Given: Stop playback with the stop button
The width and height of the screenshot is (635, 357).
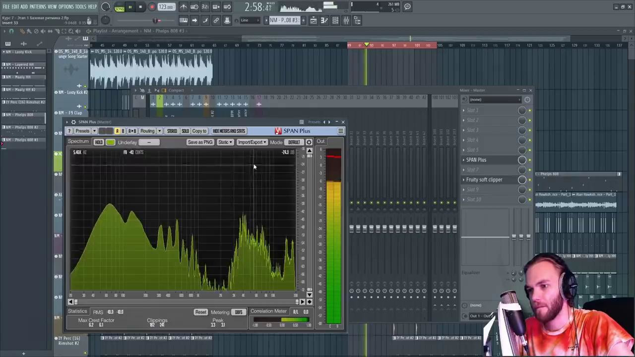Looking at the screenshot, I should (x=140, y=7).
